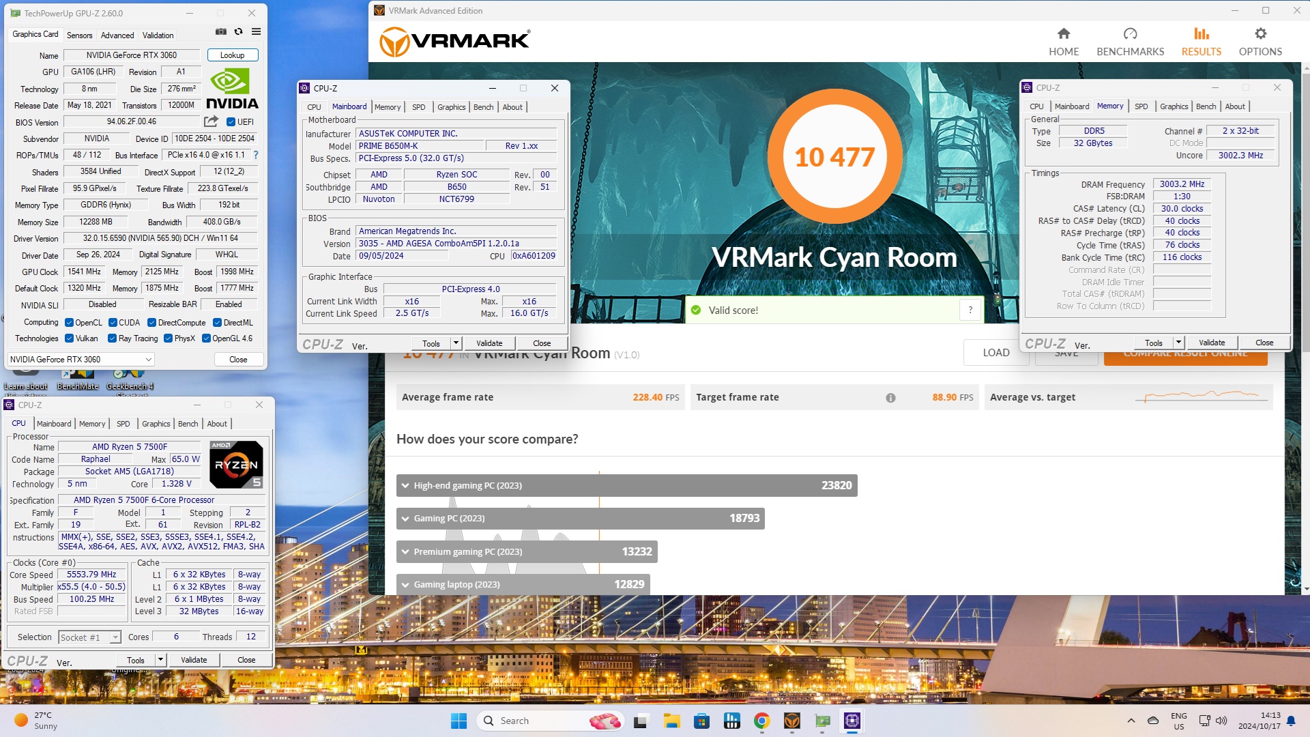Toggle the OpenGL 4.6 checkbox
This screenshot has width=1310, height=737.
tap(206, 338)
